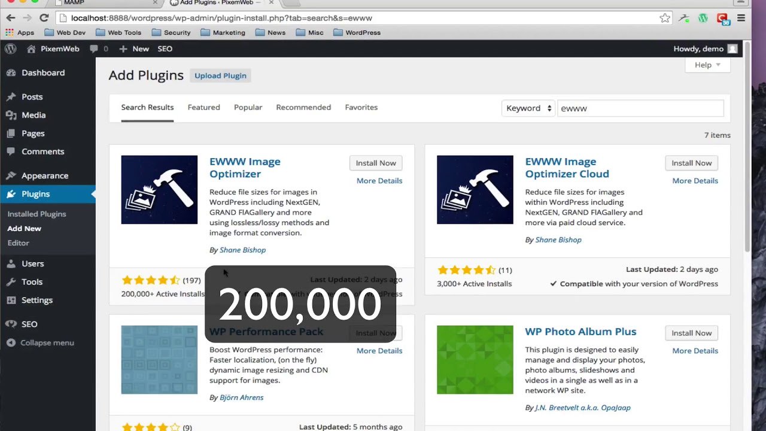The width and height of the screenshot is (766, 431).
Task: Switch to the Favorites tab
Action: (x=361, y=107)
